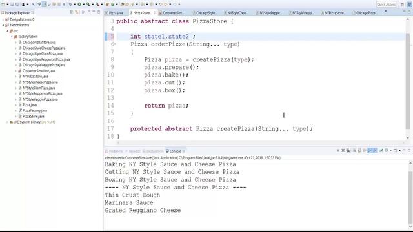Viewport: 413px width, 232px height.
Task: Toggle Show Console When Standard Out Changes
Action: click(370, 150)
